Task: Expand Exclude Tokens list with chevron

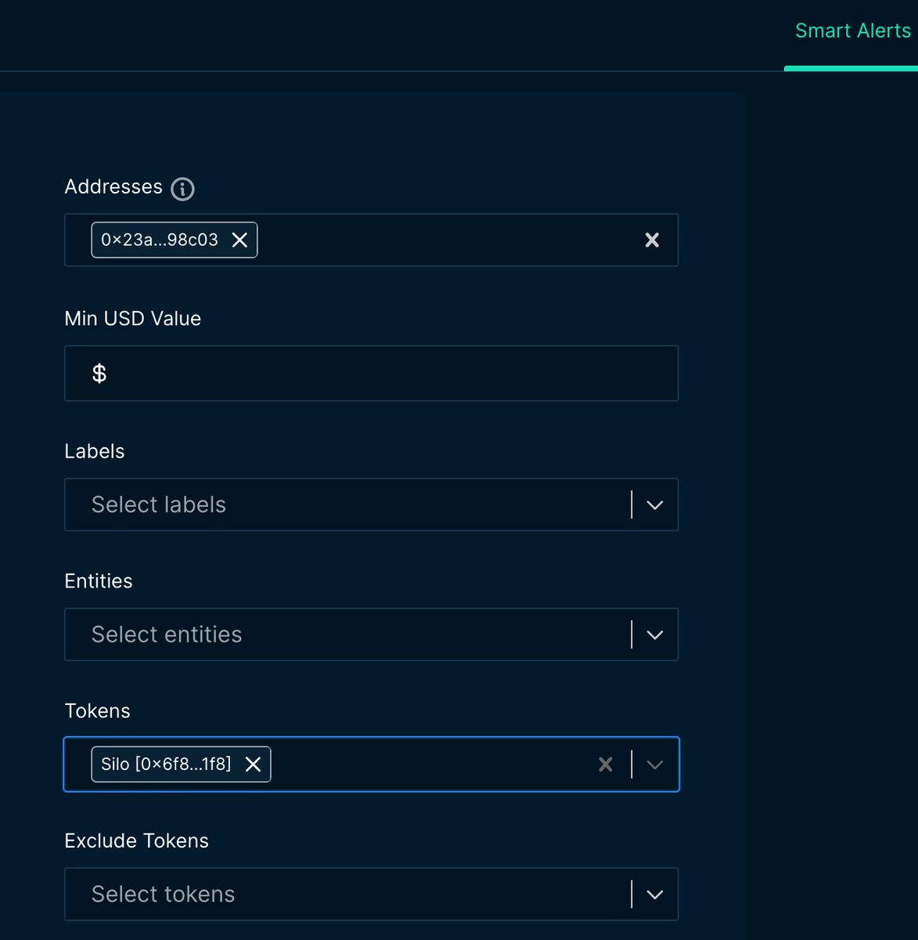Action: pos(655,895)
